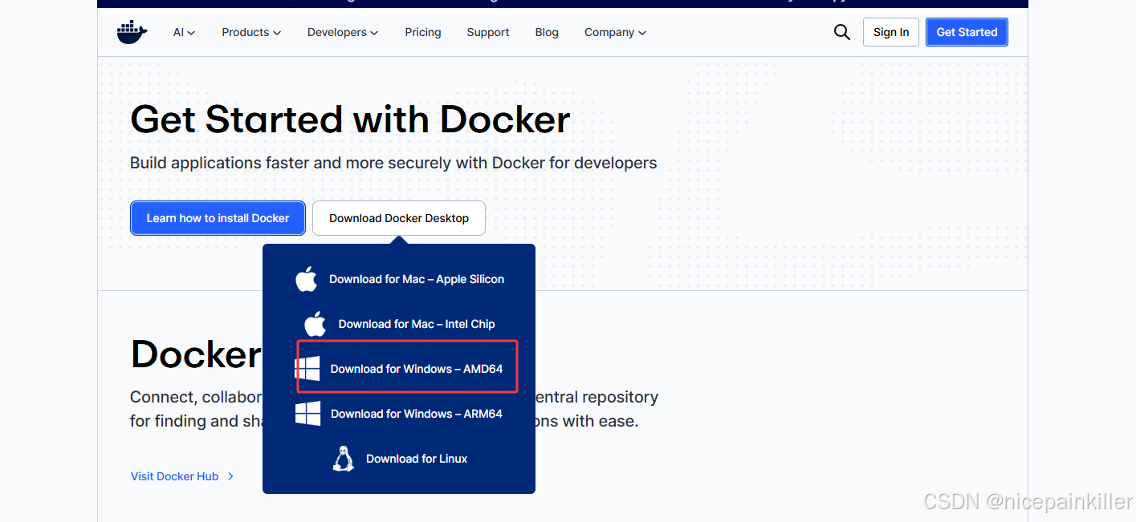Click Apple icon for Apple Silicon download

[307, 279]
